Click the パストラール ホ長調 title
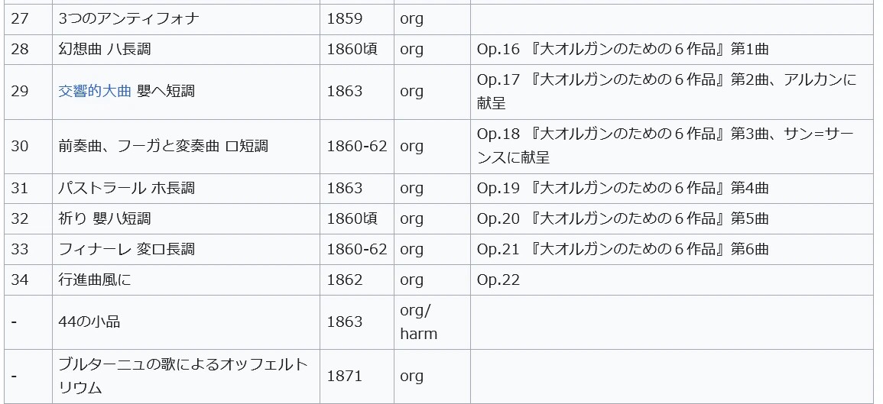 [126, 188]
